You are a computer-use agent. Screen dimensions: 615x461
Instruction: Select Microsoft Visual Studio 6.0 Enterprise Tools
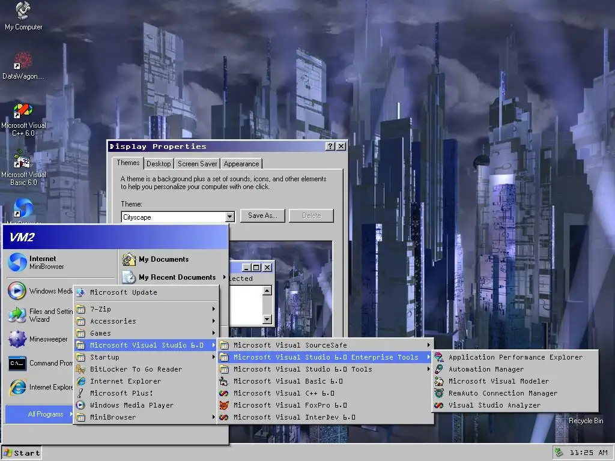(x=326, y=357)
